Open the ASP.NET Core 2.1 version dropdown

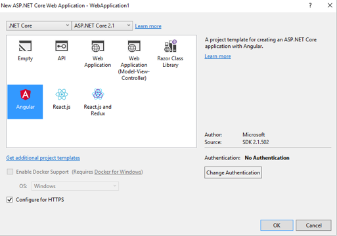click(102, 26)
